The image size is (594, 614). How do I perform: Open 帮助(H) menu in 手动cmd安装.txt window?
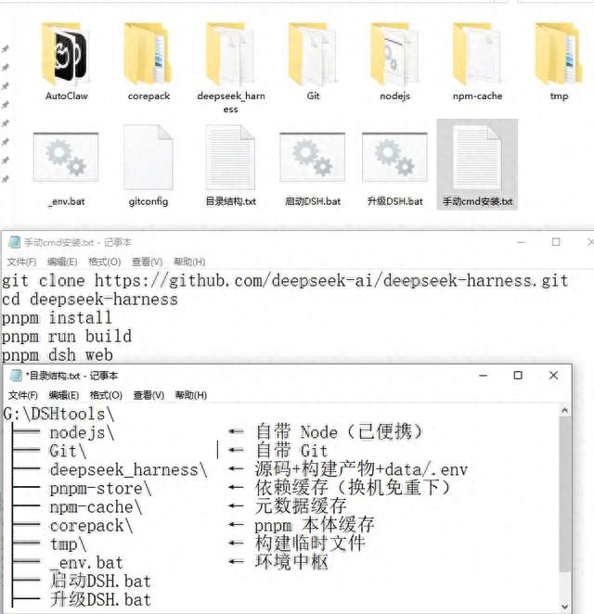[189, 262]
